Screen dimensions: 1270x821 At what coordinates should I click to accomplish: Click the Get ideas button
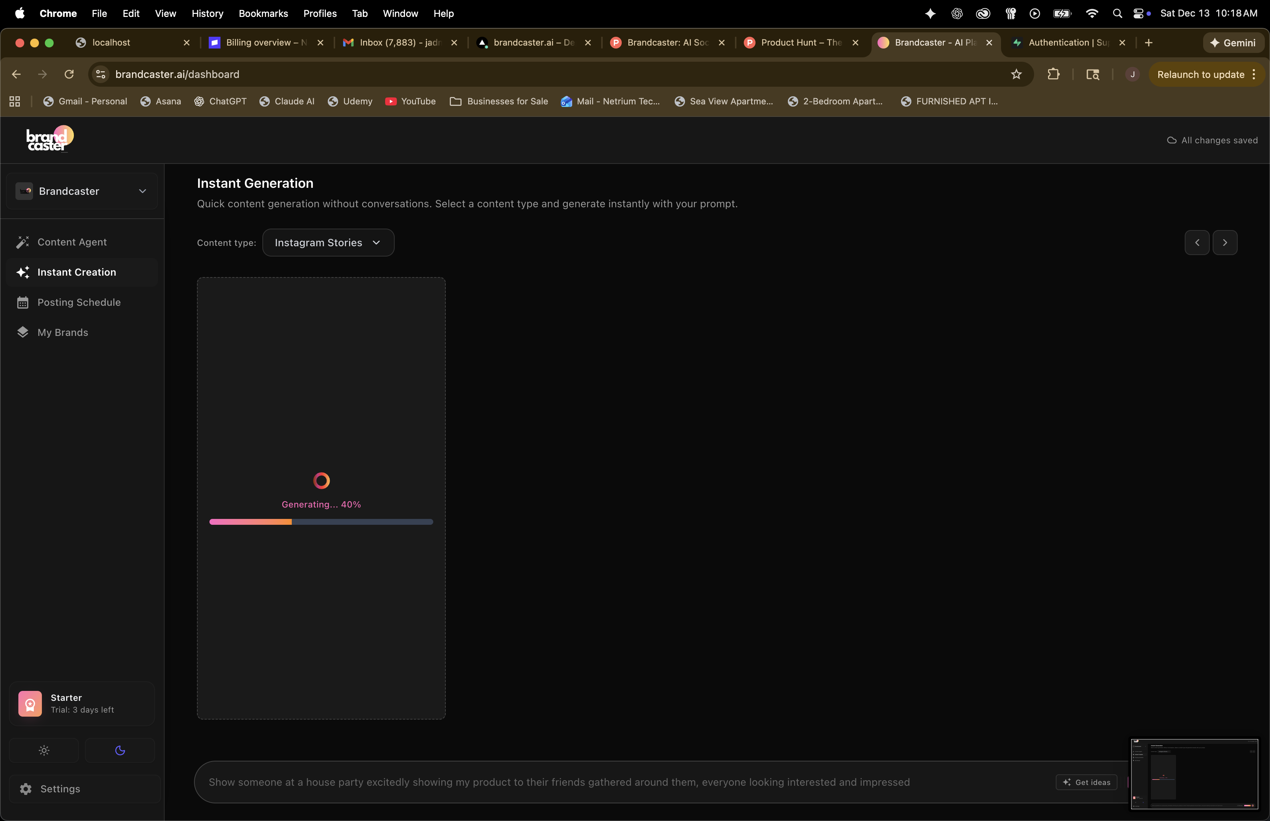pyautogui.click(x=1086, y=782)
